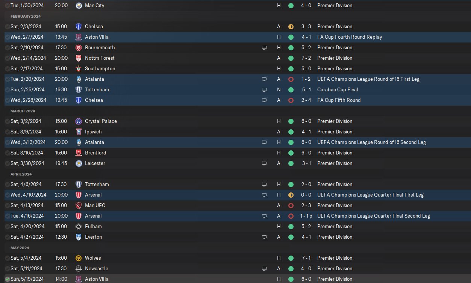Collapse the FEBRUARY 2024 month header
Screen dimensions: 471x283
(26, 17)
